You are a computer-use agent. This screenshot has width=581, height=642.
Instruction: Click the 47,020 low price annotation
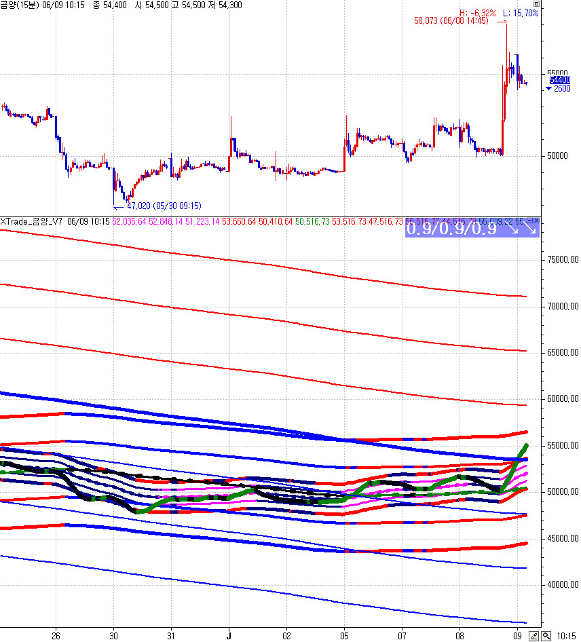pos(164,206)
